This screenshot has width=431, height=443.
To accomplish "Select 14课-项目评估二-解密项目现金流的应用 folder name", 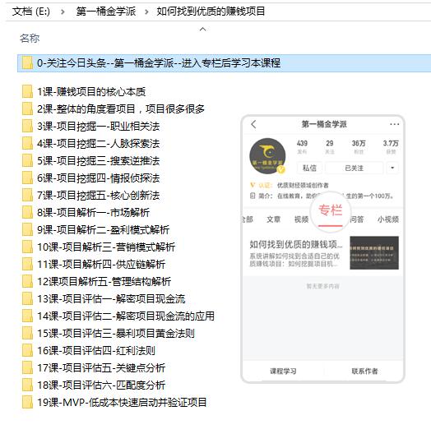I will 126,316.
